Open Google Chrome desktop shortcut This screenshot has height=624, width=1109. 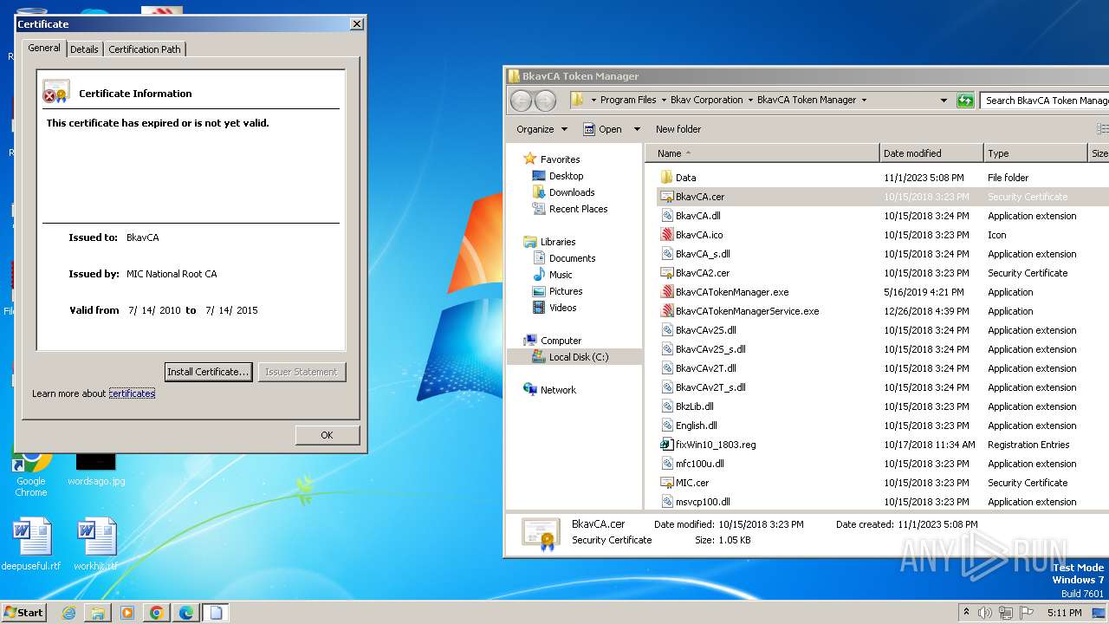[x=31, y=472]
